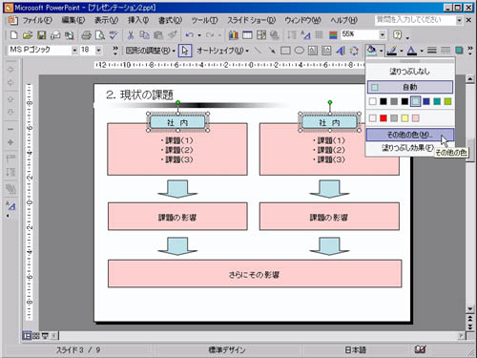Image resolution: width=477 pixels, height=358 pixels.
Task: Save the presentation with the disk icon
Action: click(41, 35)
